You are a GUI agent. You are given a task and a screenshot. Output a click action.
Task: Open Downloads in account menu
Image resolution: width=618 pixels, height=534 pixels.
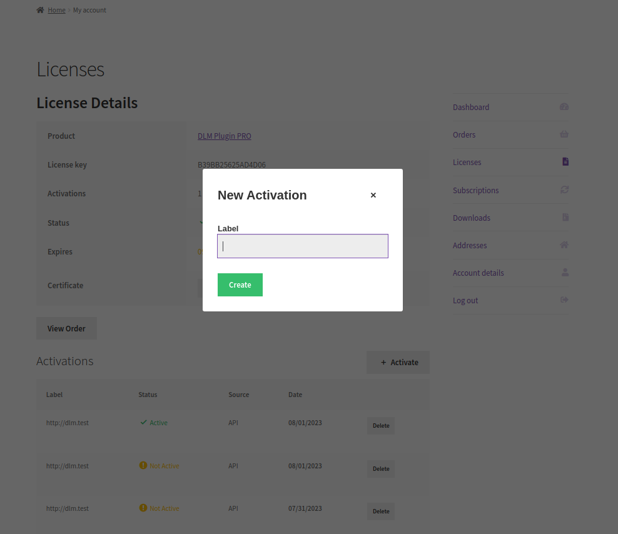472,218
